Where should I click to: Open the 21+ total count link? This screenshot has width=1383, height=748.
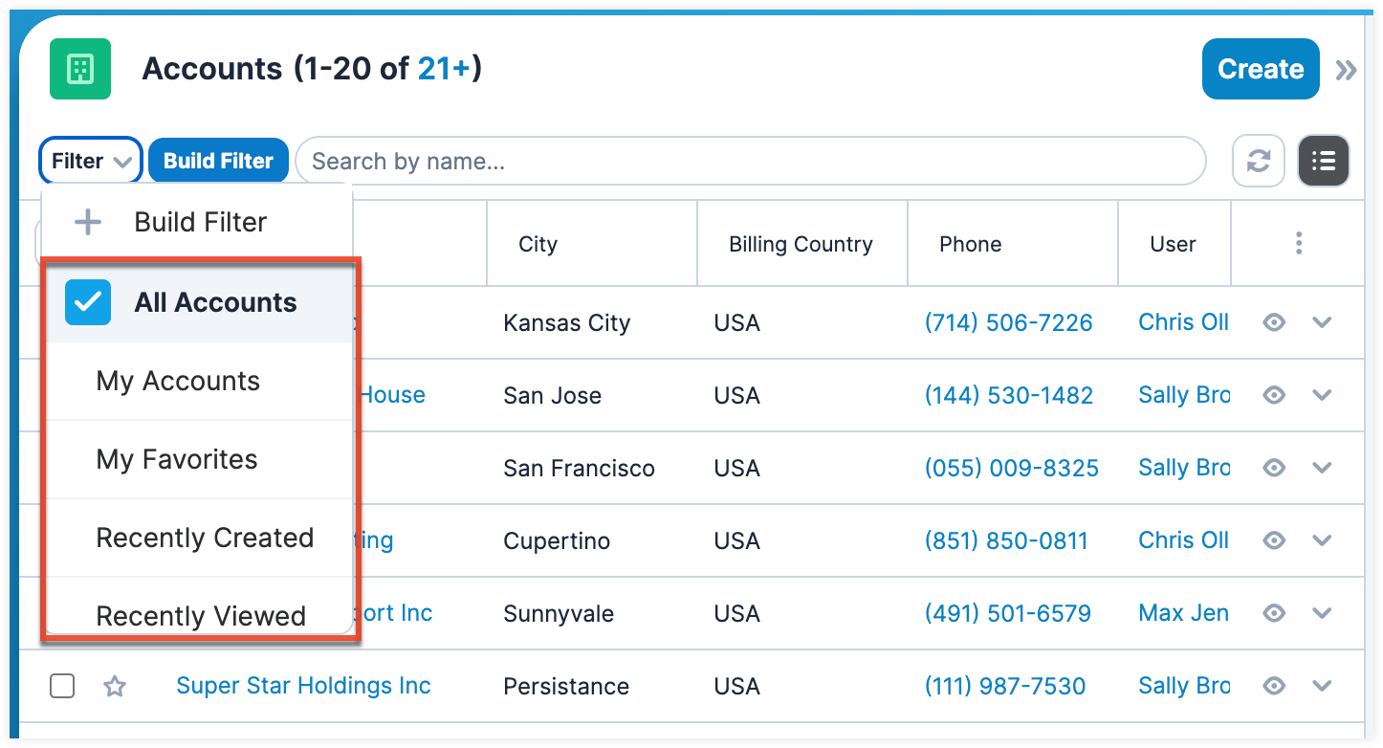click(445, 69)
